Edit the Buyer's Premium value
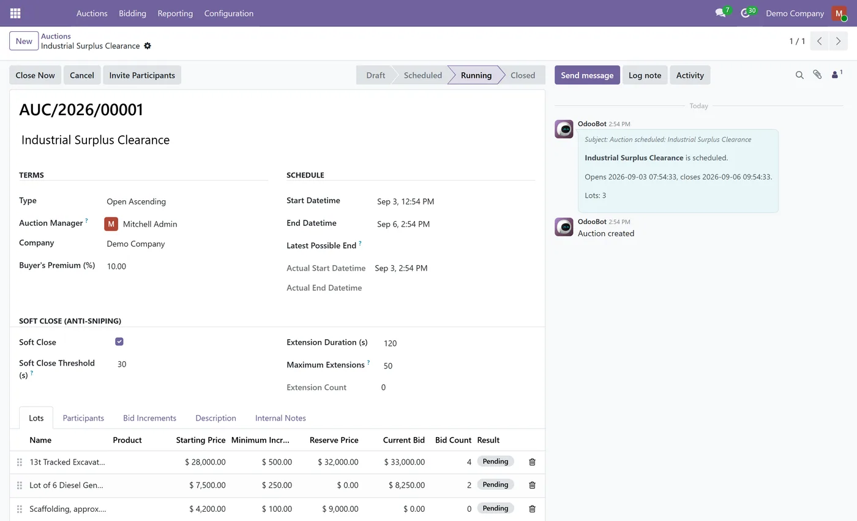This screenshot has width=857, height=521. click(187, 266)
